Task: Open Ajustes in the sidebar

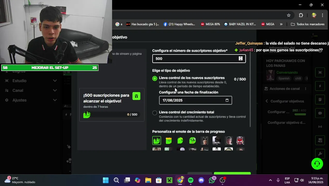Action: pos(19,100)
